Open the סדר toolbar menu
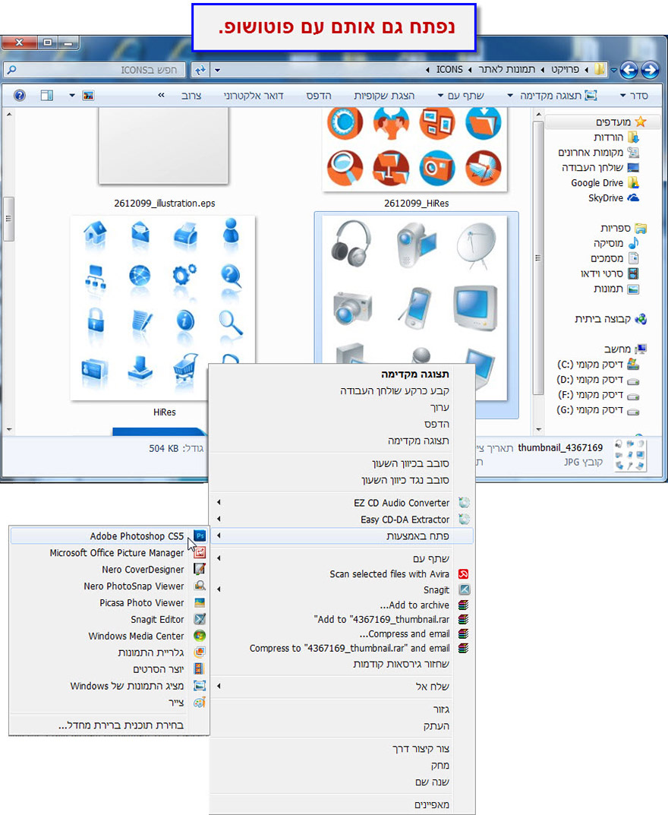The image size is (668, 815). pos(635,96)
